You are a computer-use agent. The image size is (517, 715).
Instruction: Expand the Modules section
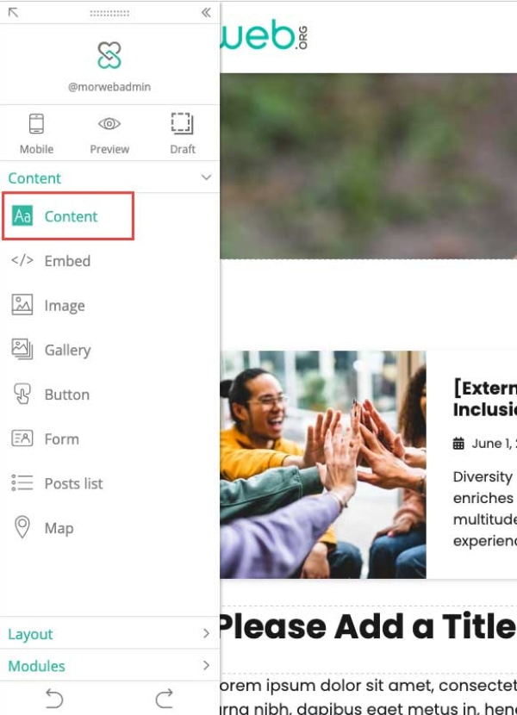(x=109, y=665)
